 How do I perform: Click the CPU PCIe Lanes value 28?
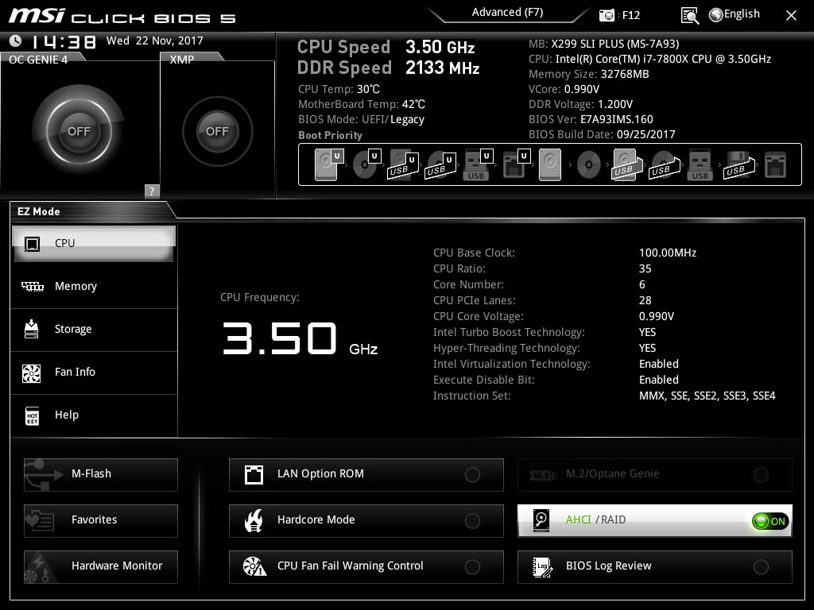tap(645, 300)
